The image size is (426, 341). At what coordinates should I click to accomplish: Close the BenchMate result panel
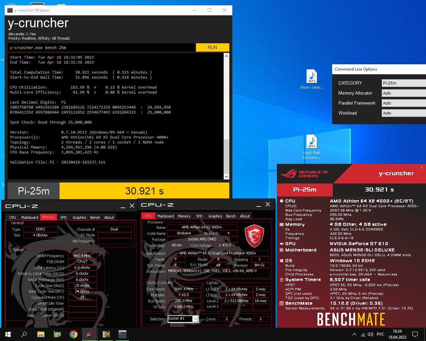pos(422,167)
